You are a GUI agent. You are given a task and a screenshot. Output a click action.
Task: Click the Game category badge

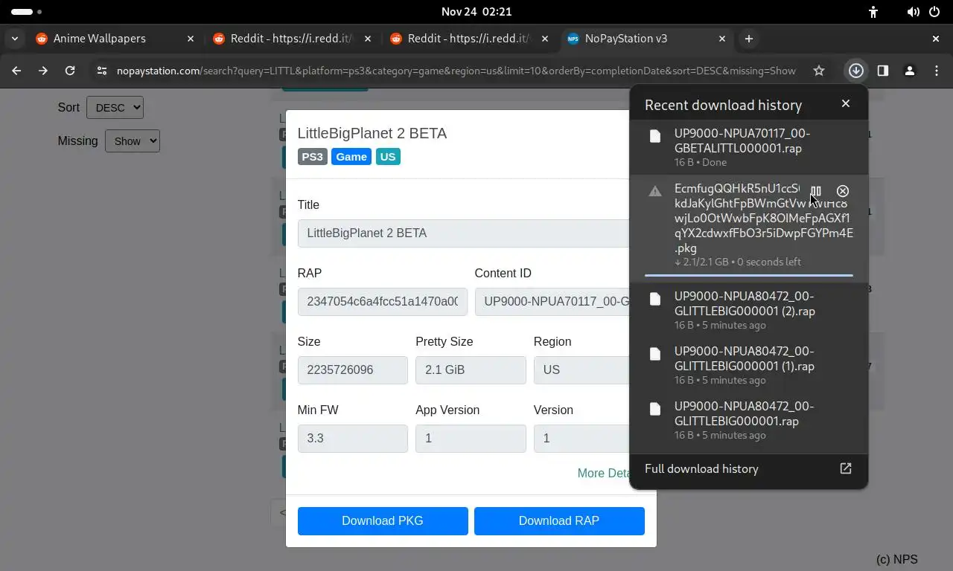[351, 157]
